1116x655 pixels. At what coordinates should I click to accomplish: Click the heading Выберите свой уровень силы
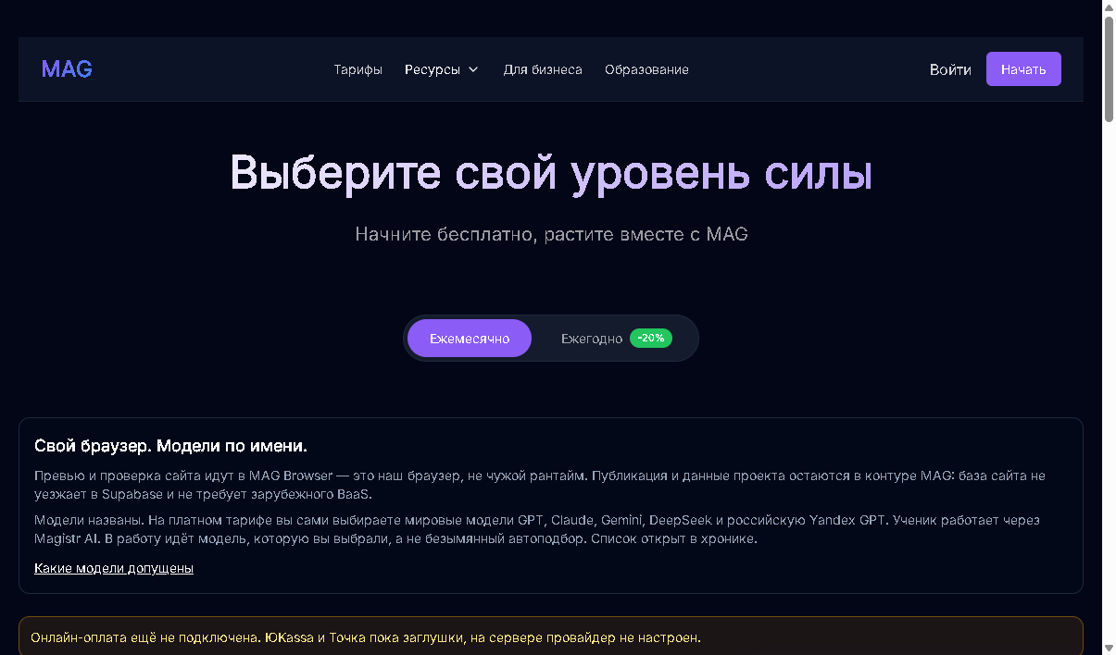(551, 173)
